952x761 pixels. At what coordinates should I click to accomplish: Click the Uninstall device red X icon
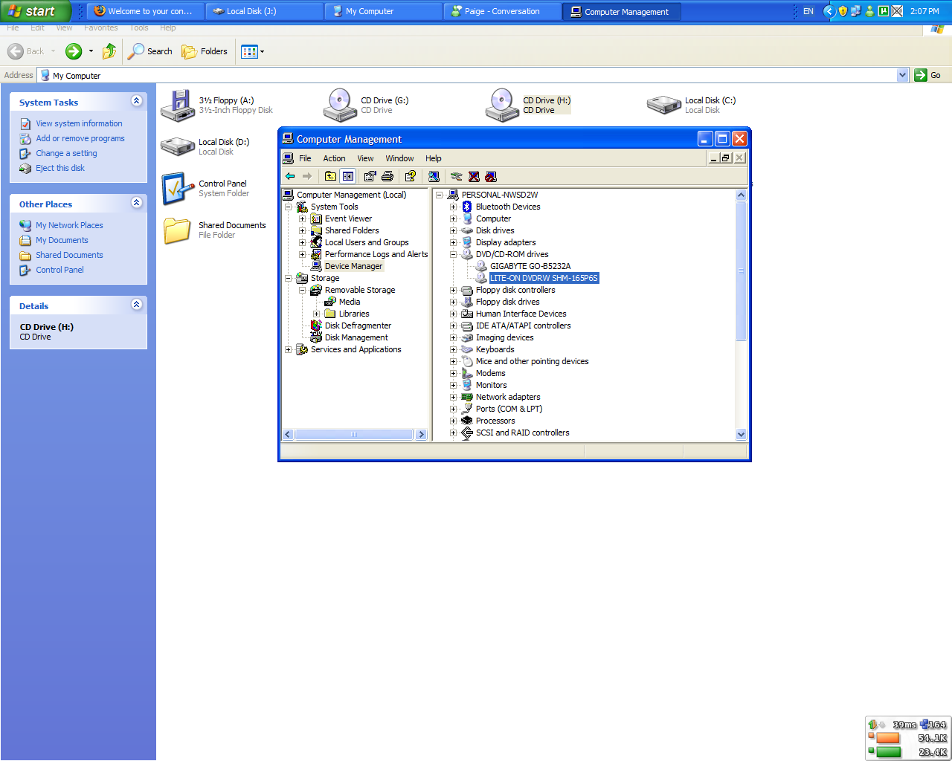tap(474, 176)
